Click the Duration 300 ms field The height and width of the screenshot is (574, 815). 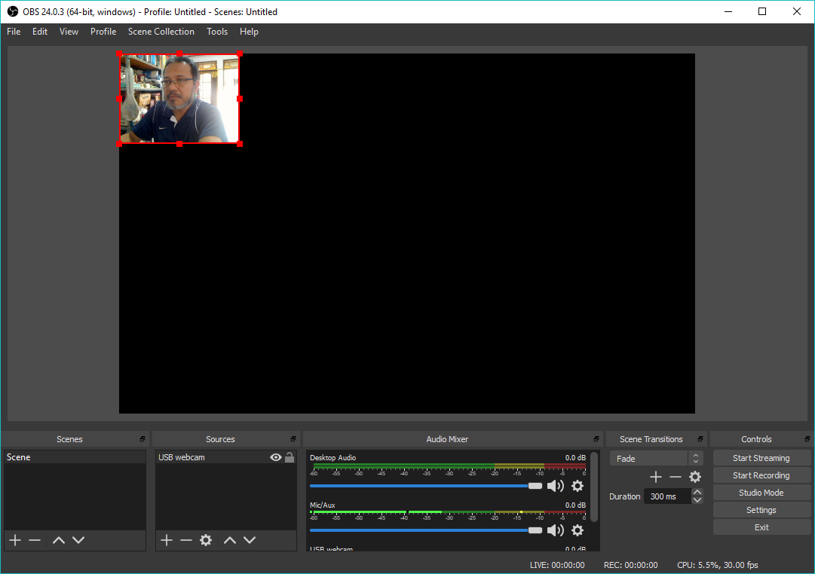pos(667,496)
